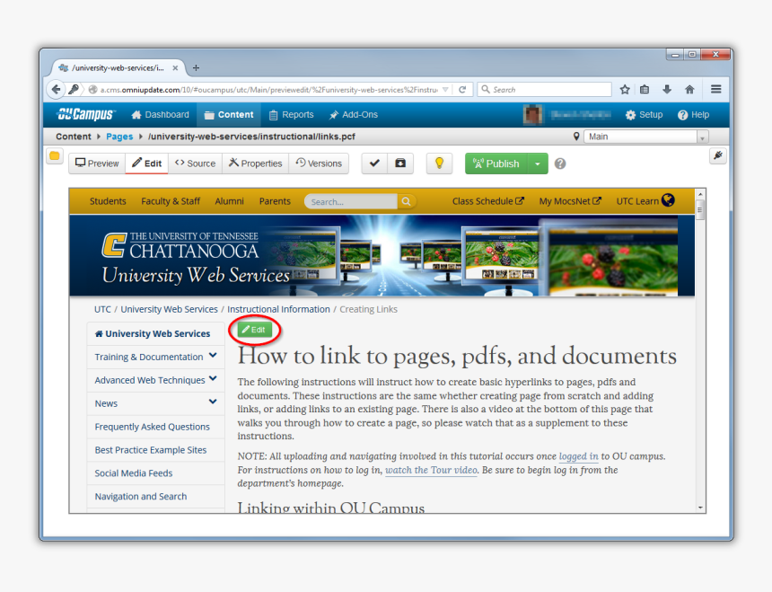Open University Web Services sidebar home link
The height and width of the screenshot is (592, 772).
coord(153,333)
